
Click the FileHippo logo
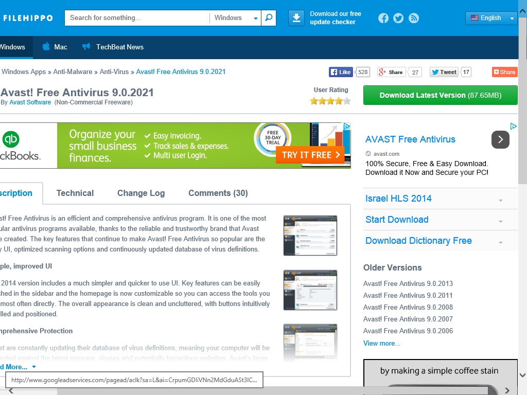[x=28, y=18]
